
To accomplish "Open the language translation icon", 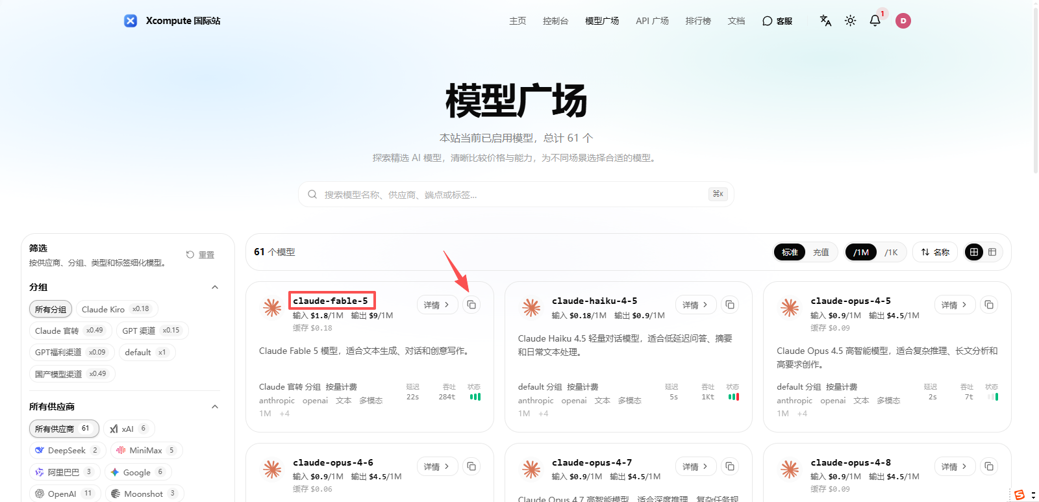I will 825,21.
